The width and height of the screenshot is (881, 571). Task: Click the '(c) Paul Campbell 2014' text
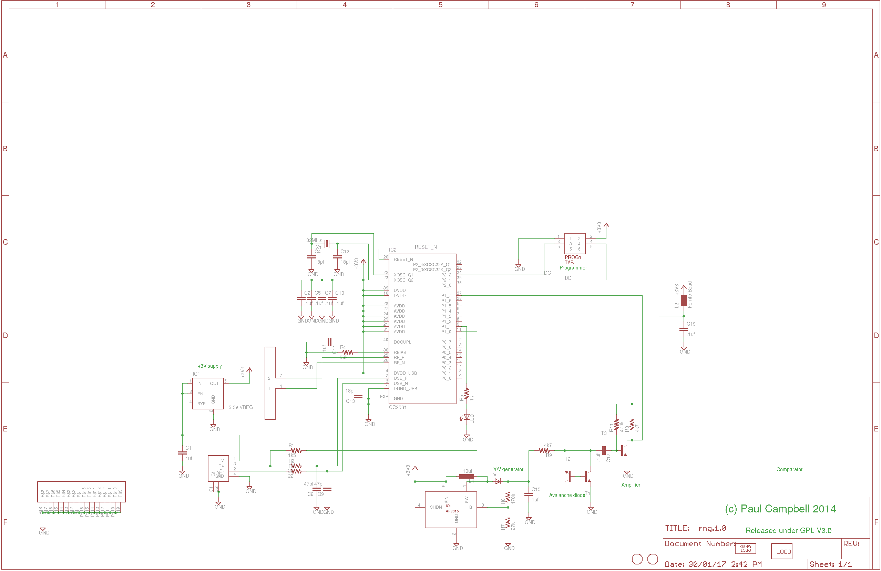pos(780,509)
